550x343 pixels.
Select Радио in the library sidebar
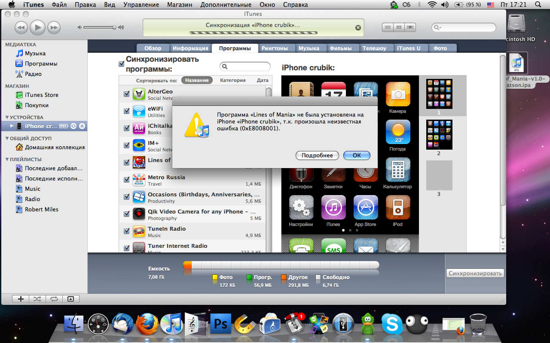click(x=33, y=74)
